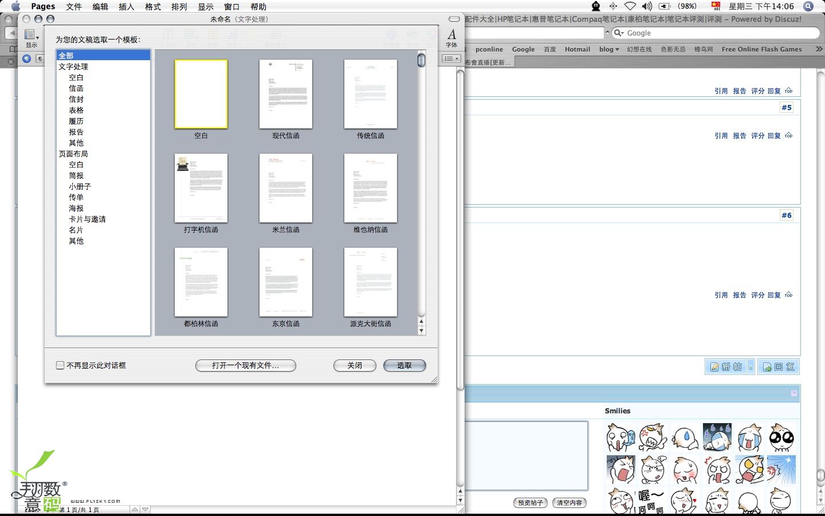Screen dimensions: 825x516
Task: Open the 插入 menu
Action: pyautogui.click(x=127, y=6)
